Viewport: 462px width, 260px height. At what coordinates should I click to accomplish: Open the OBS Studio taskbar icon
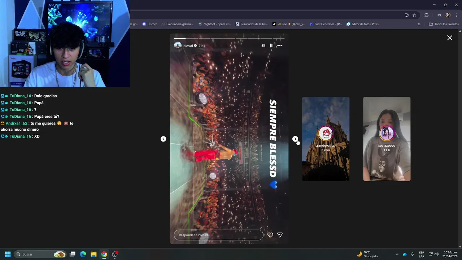(x=115, y=254)
